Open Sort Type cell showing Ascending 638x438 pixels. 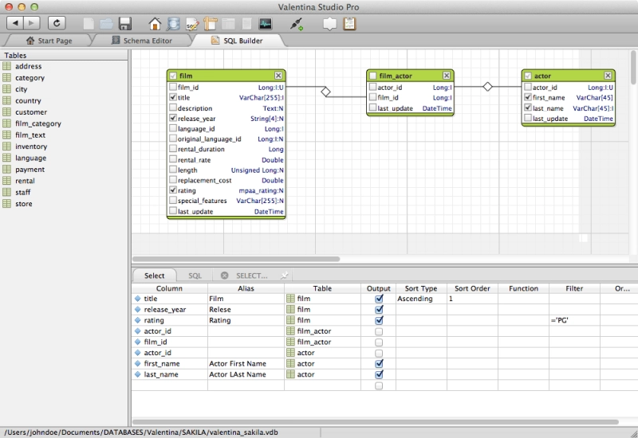tap(421, 299)
